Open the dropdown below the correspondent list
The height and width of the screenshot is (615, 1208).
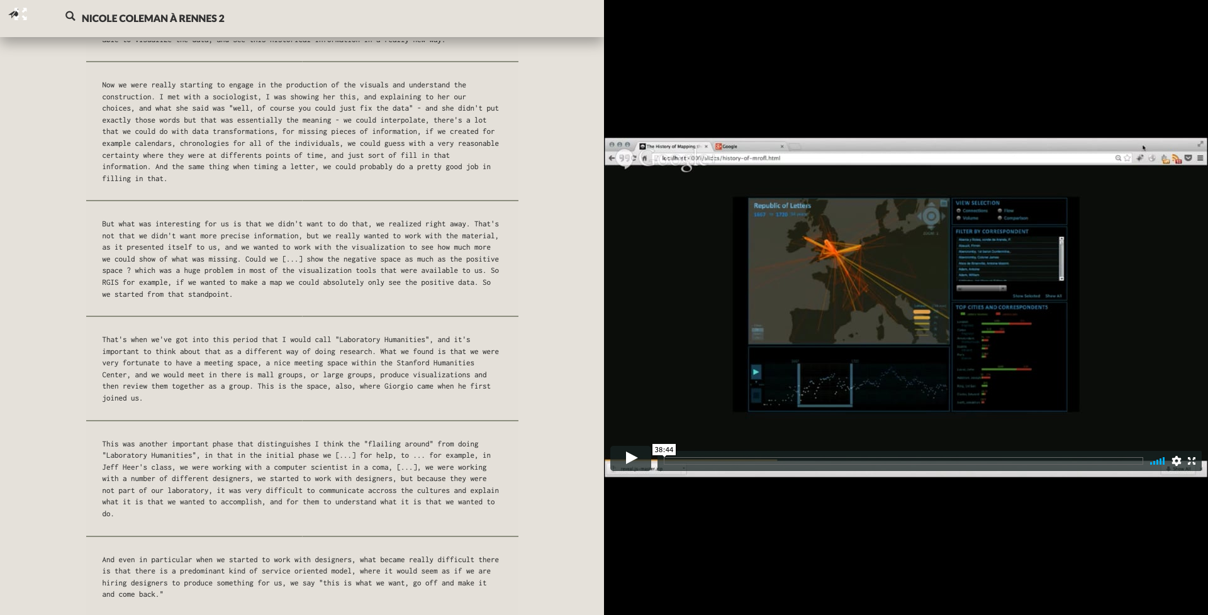click(x=981, y=289)
